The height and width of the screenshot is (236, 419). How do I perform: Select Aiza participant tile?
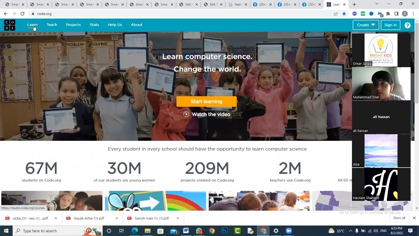click(x=381, y=151)
